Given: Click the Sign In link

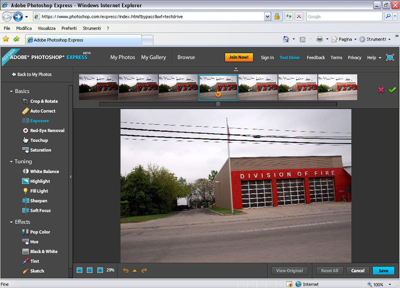Looking at the screenshot, I should [267, 57].
